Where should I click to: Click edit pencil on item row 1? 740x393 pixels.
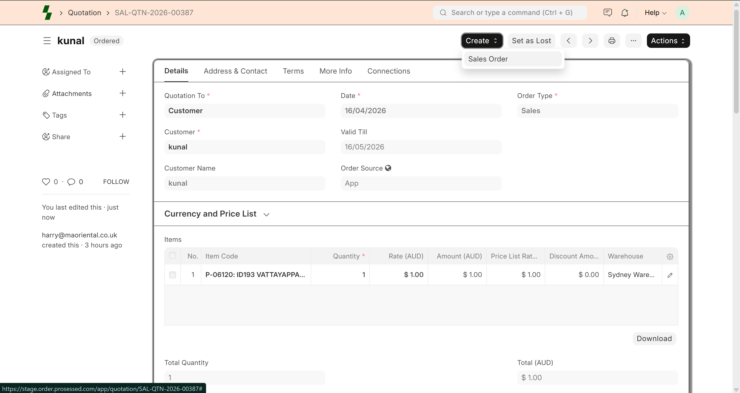[x=670, y=275]
